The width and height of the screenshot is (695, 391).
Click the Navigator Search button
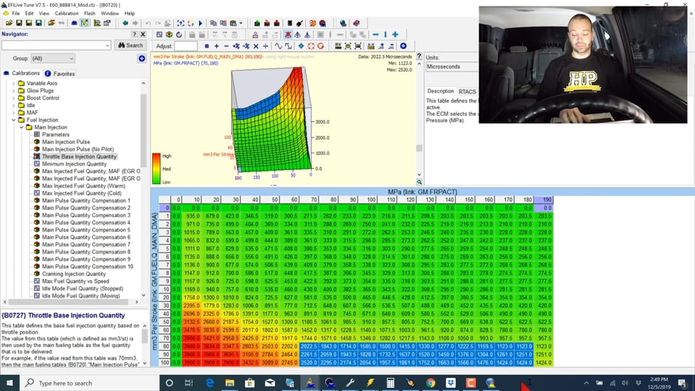[x=130, y=45]
